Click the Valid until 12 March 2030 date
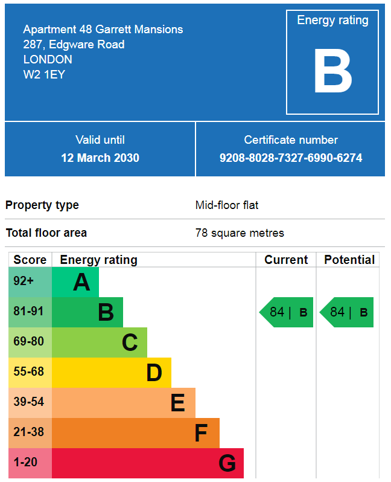391x482 pixels. [100, 158]
